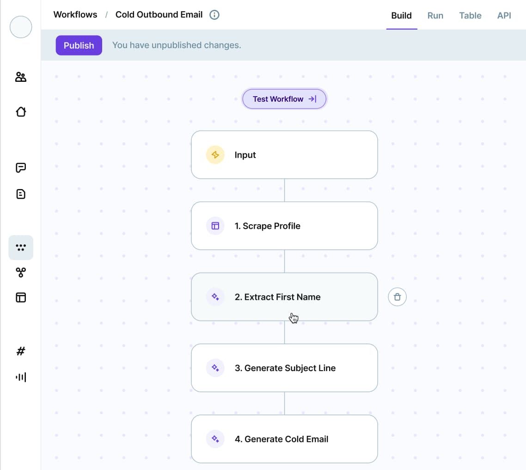526x470 pixels.
Task: Open the Table tab
Action: pyautogui.click(x=470, y=16)
